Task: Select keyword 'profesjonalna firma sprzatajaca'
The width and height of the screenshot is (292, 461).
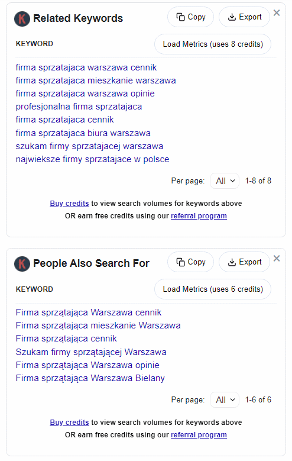Action: 79,107
